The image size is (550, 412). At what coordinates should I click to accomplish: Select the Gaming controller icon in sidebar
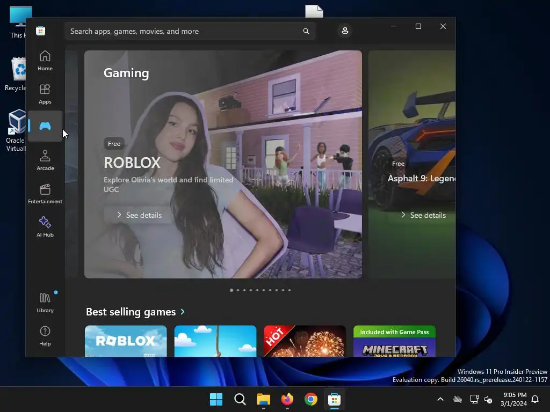pos(45,126)
